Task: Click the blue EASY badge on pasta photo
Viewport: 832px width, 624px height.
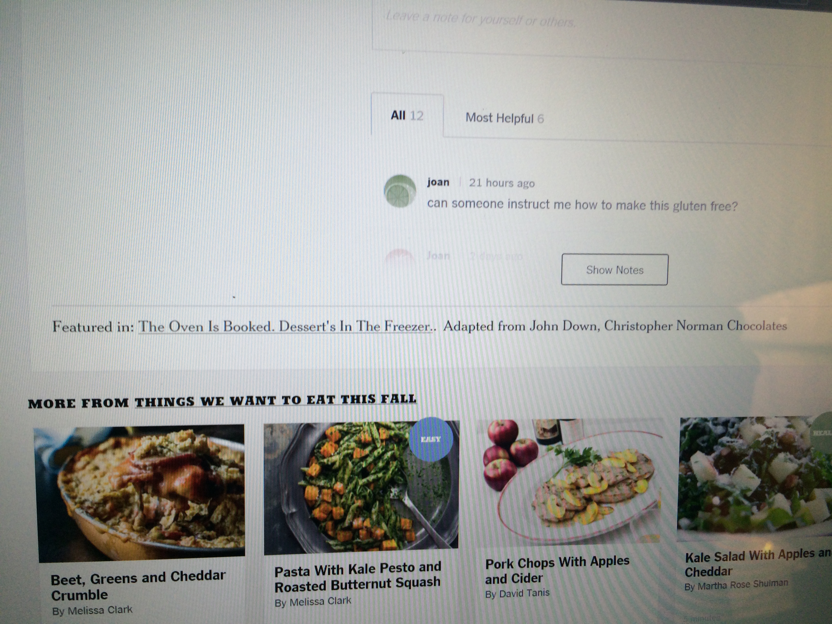Action: (x=430, y=439)
